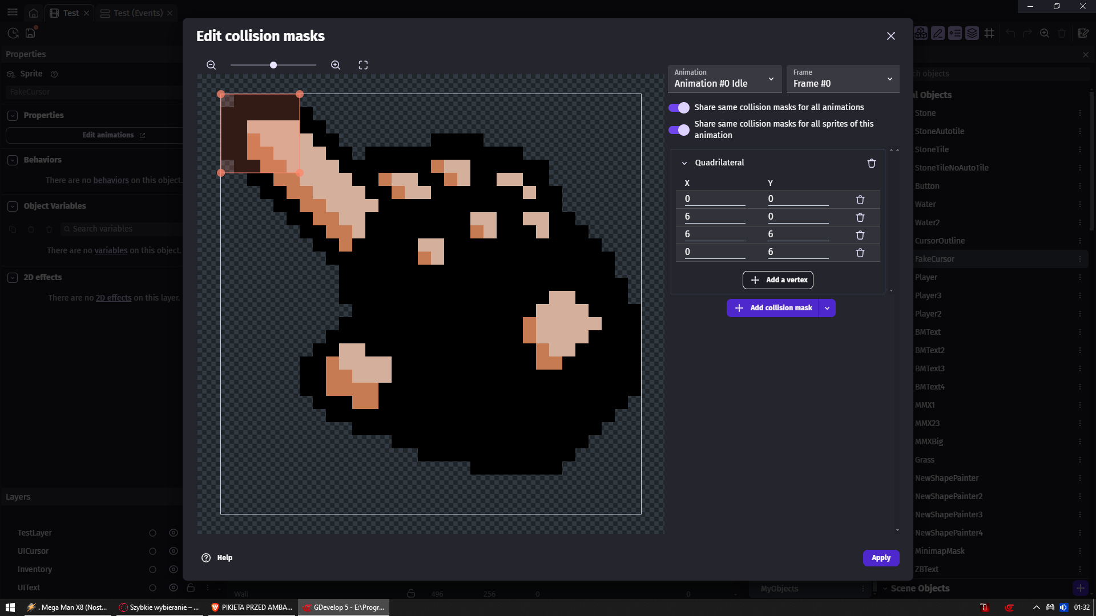
Task: Click the fit-to-screen zoom icon
Action: 363,65
